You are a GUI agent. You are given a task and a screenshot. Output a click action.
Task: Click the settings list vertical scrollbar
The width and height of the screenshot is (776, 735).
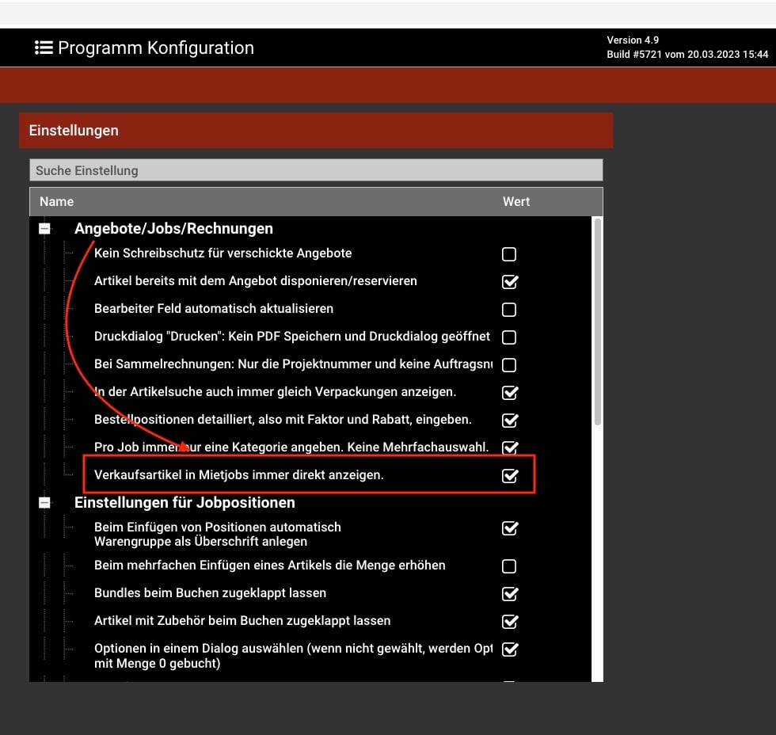point(597,317)
